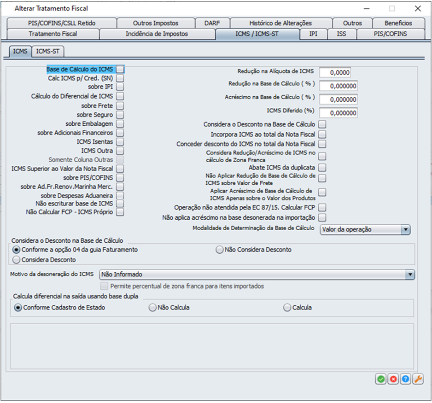Check the sobre Frete option

120,106
